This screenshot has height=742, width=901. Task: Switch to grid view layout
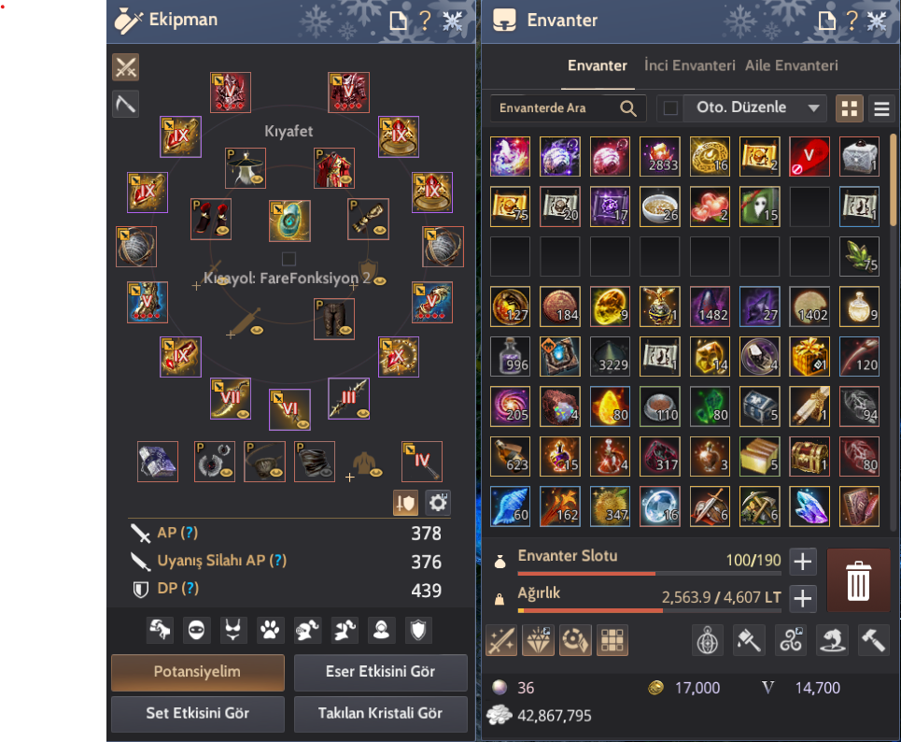point(850,108)
